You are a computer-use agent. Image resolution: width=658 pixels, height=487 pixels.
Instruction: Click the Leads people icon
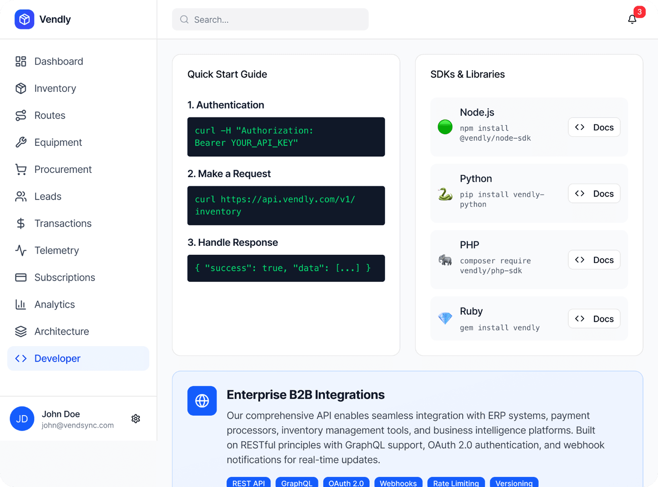[x=21, y=196]
